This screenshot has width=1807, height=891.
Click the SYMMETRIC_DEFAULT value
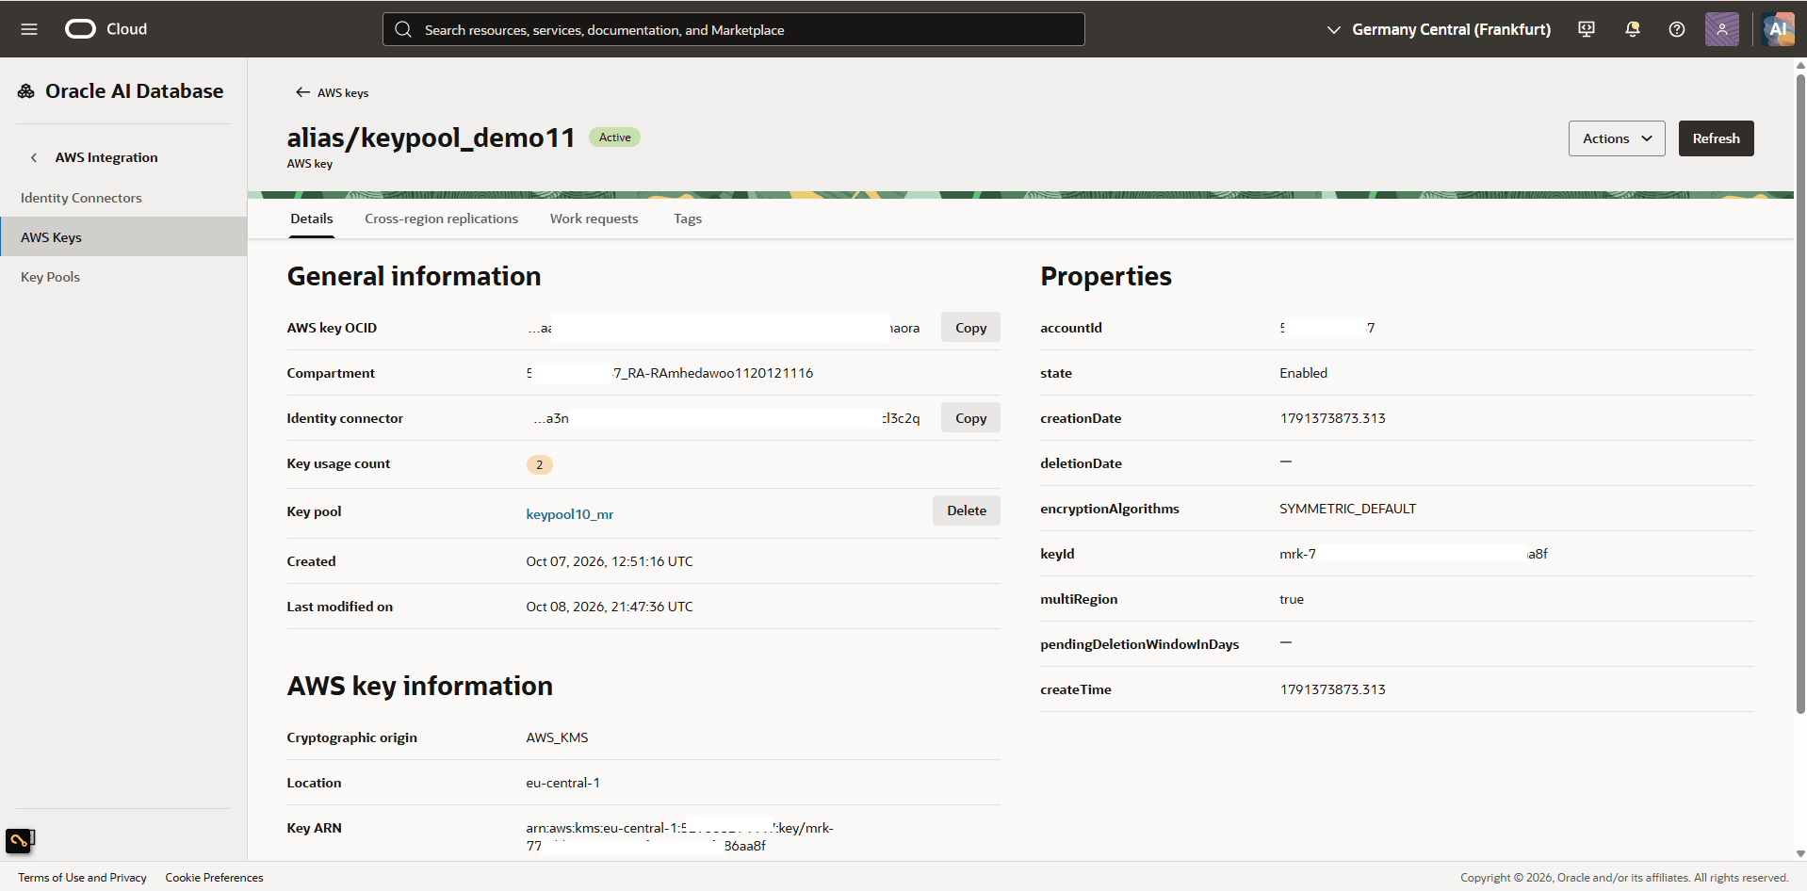pos(1347,509)
